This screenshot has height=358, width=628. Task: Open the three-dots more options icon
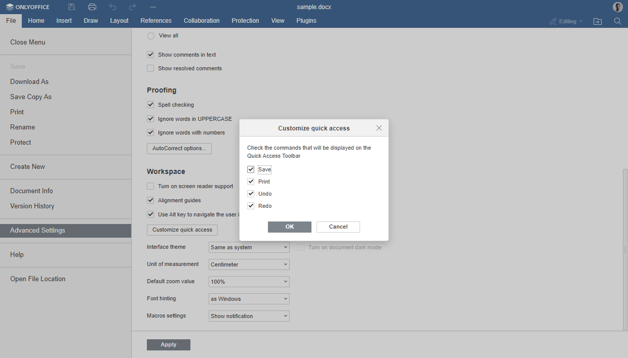[153, 7]
